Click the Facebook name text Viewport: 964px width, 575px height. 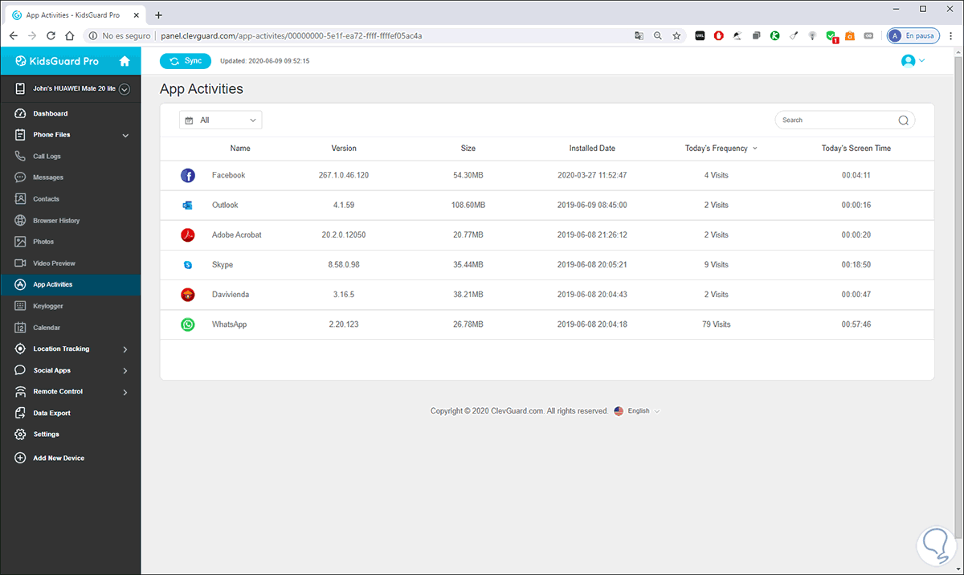tap(228, 175)
